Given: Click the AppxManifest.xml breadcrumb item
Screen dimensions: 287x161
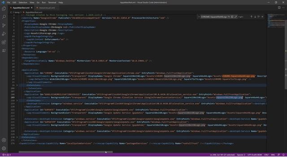Looking at the screenshot, I should pos(34,13).
